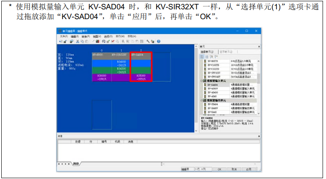Select KV-DA40V in the unit list
This screenshot has height=179, width=326.
212,108
